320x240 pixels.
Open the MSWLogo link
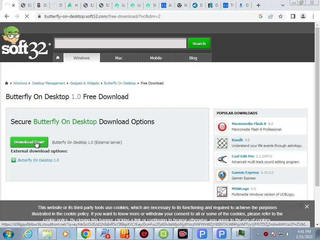click(240, 189)
